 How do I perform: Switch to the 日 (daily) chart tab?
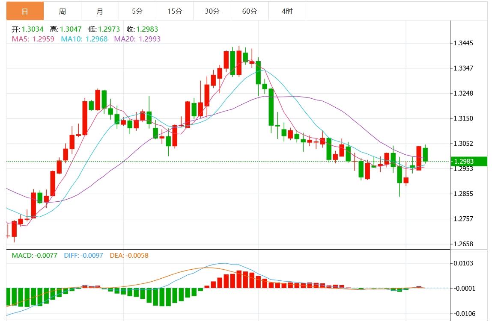[25, 11]
